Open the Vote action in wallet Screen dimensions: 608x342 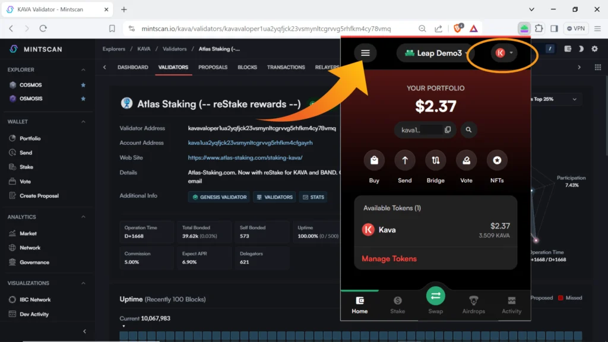click(466, 160)
